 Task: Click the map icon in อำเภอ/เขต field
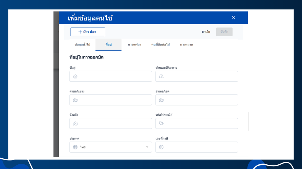[x=161, y=100]
